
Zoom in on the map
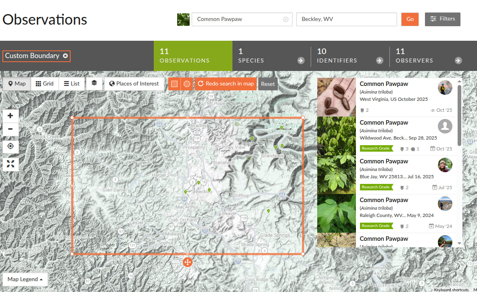tap(10, 115)
